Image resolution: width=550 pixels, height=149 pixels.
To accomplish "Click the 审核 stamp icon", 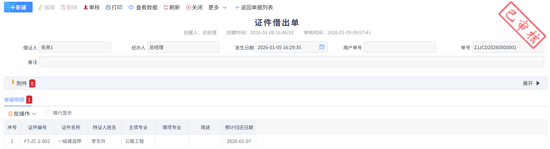I will (x=86, y=7).
